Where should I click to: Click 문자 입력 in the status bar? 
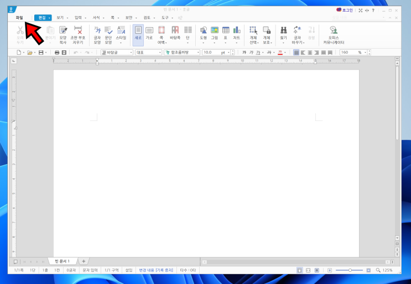coord(90,270)
